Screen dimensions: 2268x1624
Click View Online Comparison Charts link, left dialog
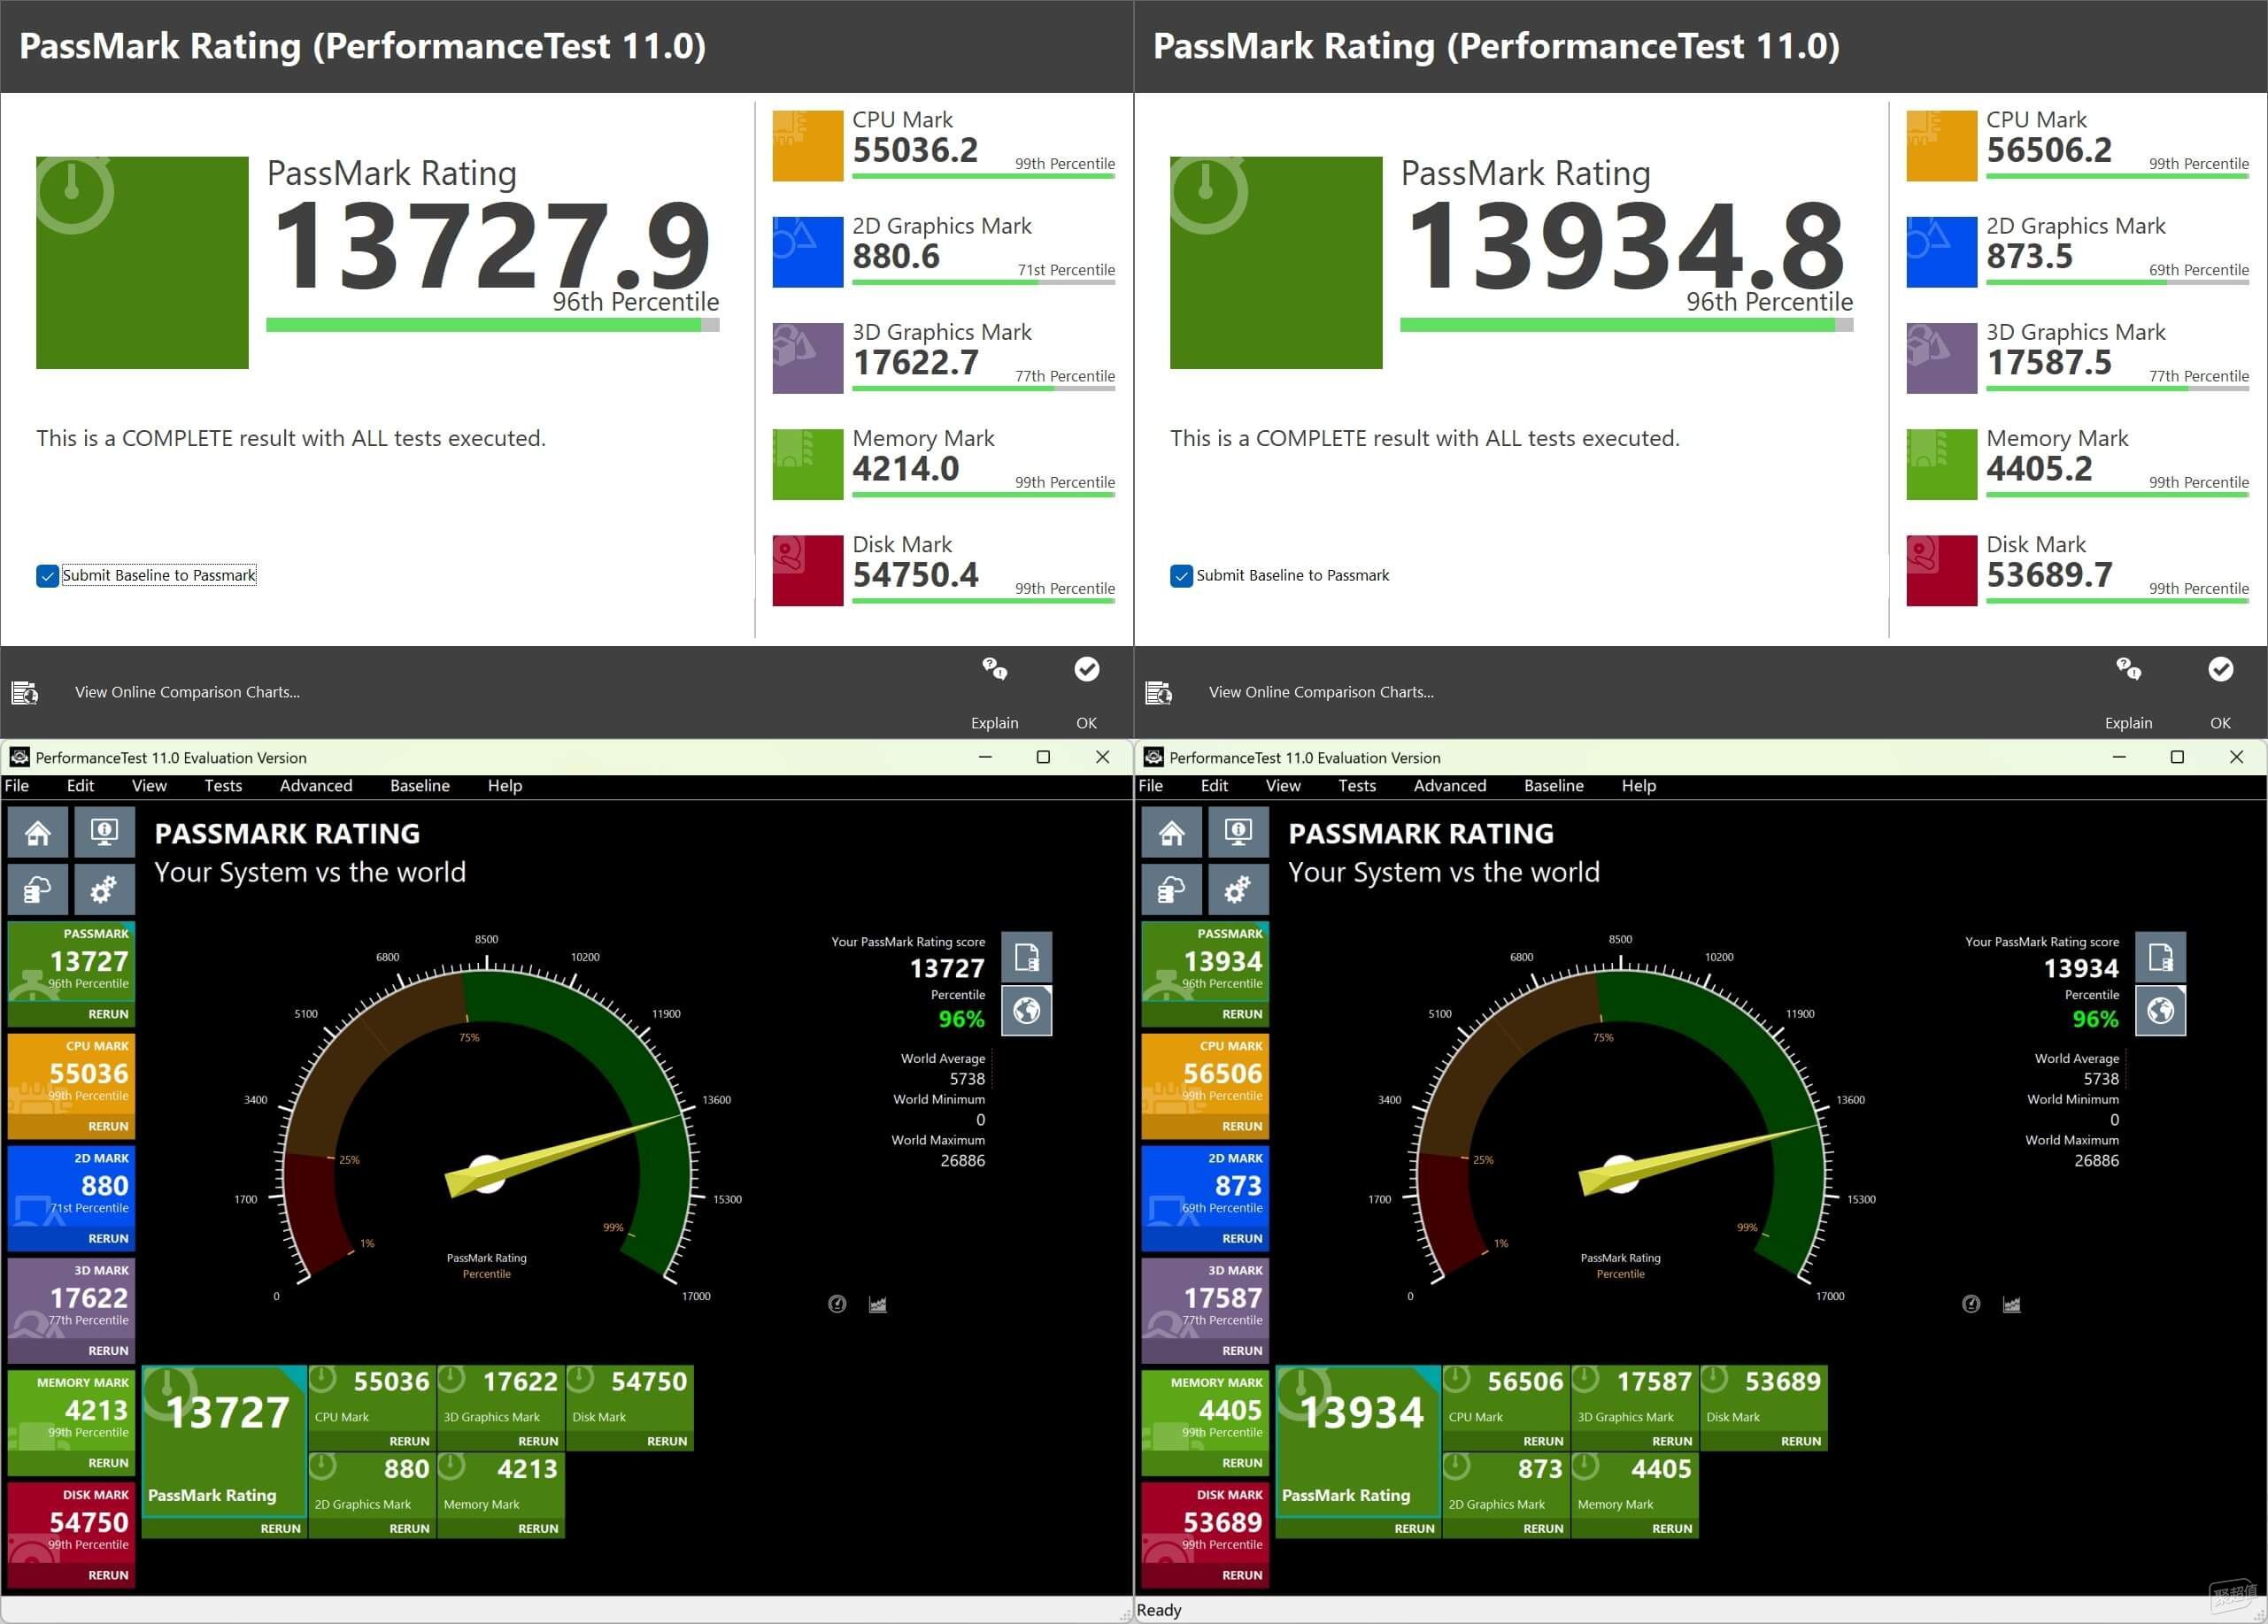point(187,692)
